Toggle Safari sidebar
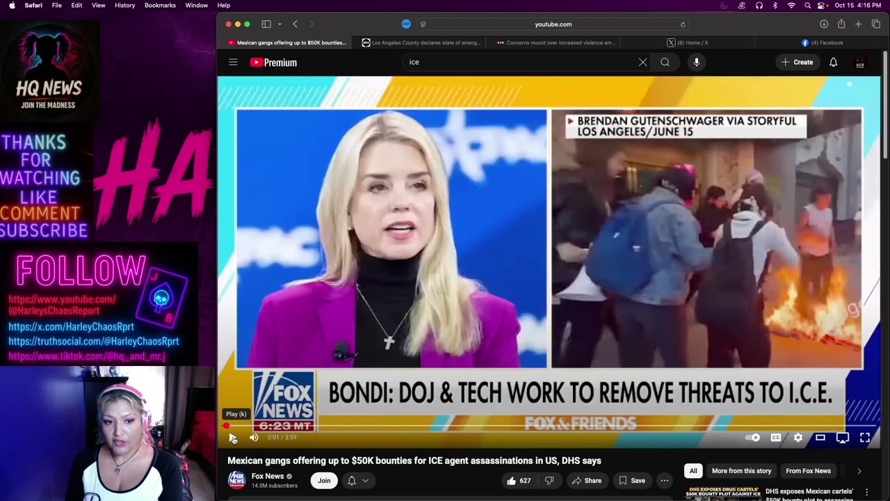Image resolution: width=890 pixels, height=501 pixels. (266, 24)
